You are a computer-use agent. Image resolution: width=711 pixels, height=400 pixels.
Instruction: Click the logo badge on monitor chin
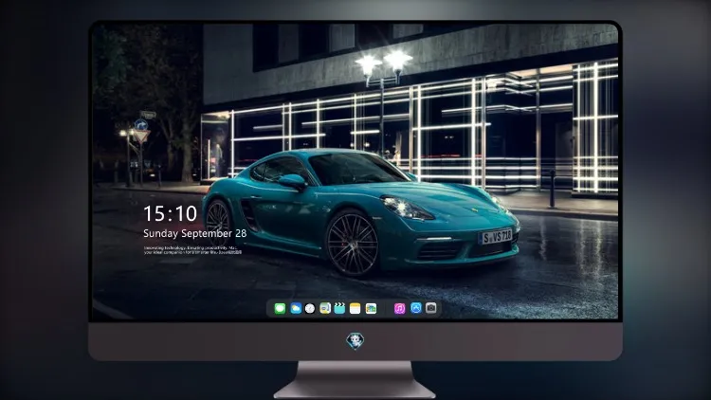click(x=355, y=341)
